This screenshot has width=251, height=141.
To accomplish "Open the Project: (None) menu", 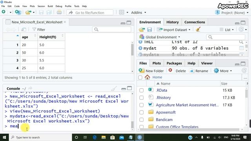I will click(x=232, y=13).
